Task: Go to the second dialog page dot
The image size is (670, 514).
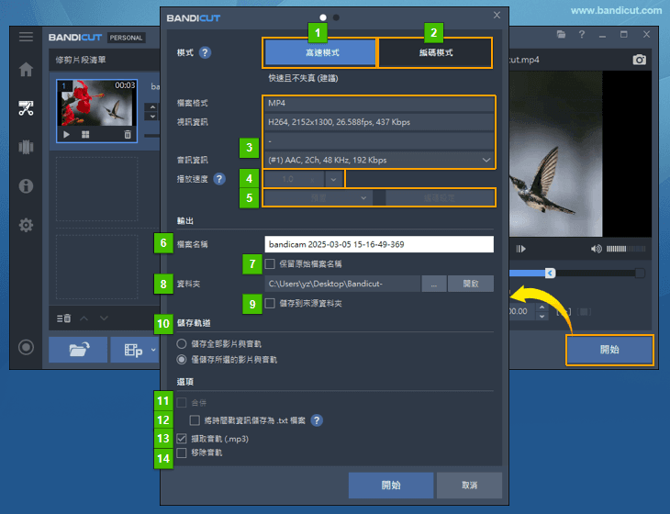Action: (x=336, y=17)
